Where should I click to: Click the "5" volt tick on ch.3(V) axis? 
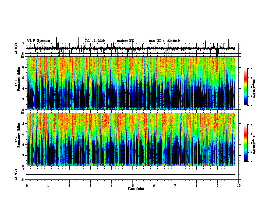23,169
